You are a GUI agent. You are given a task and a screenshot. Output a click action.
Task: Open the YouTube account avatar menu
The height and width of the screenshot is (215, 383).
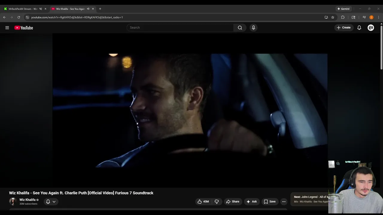(x=371, y=28)
